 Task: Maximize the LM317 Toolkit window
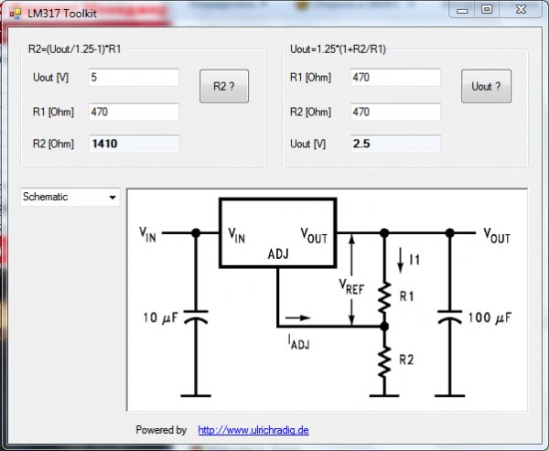point(487,10)
